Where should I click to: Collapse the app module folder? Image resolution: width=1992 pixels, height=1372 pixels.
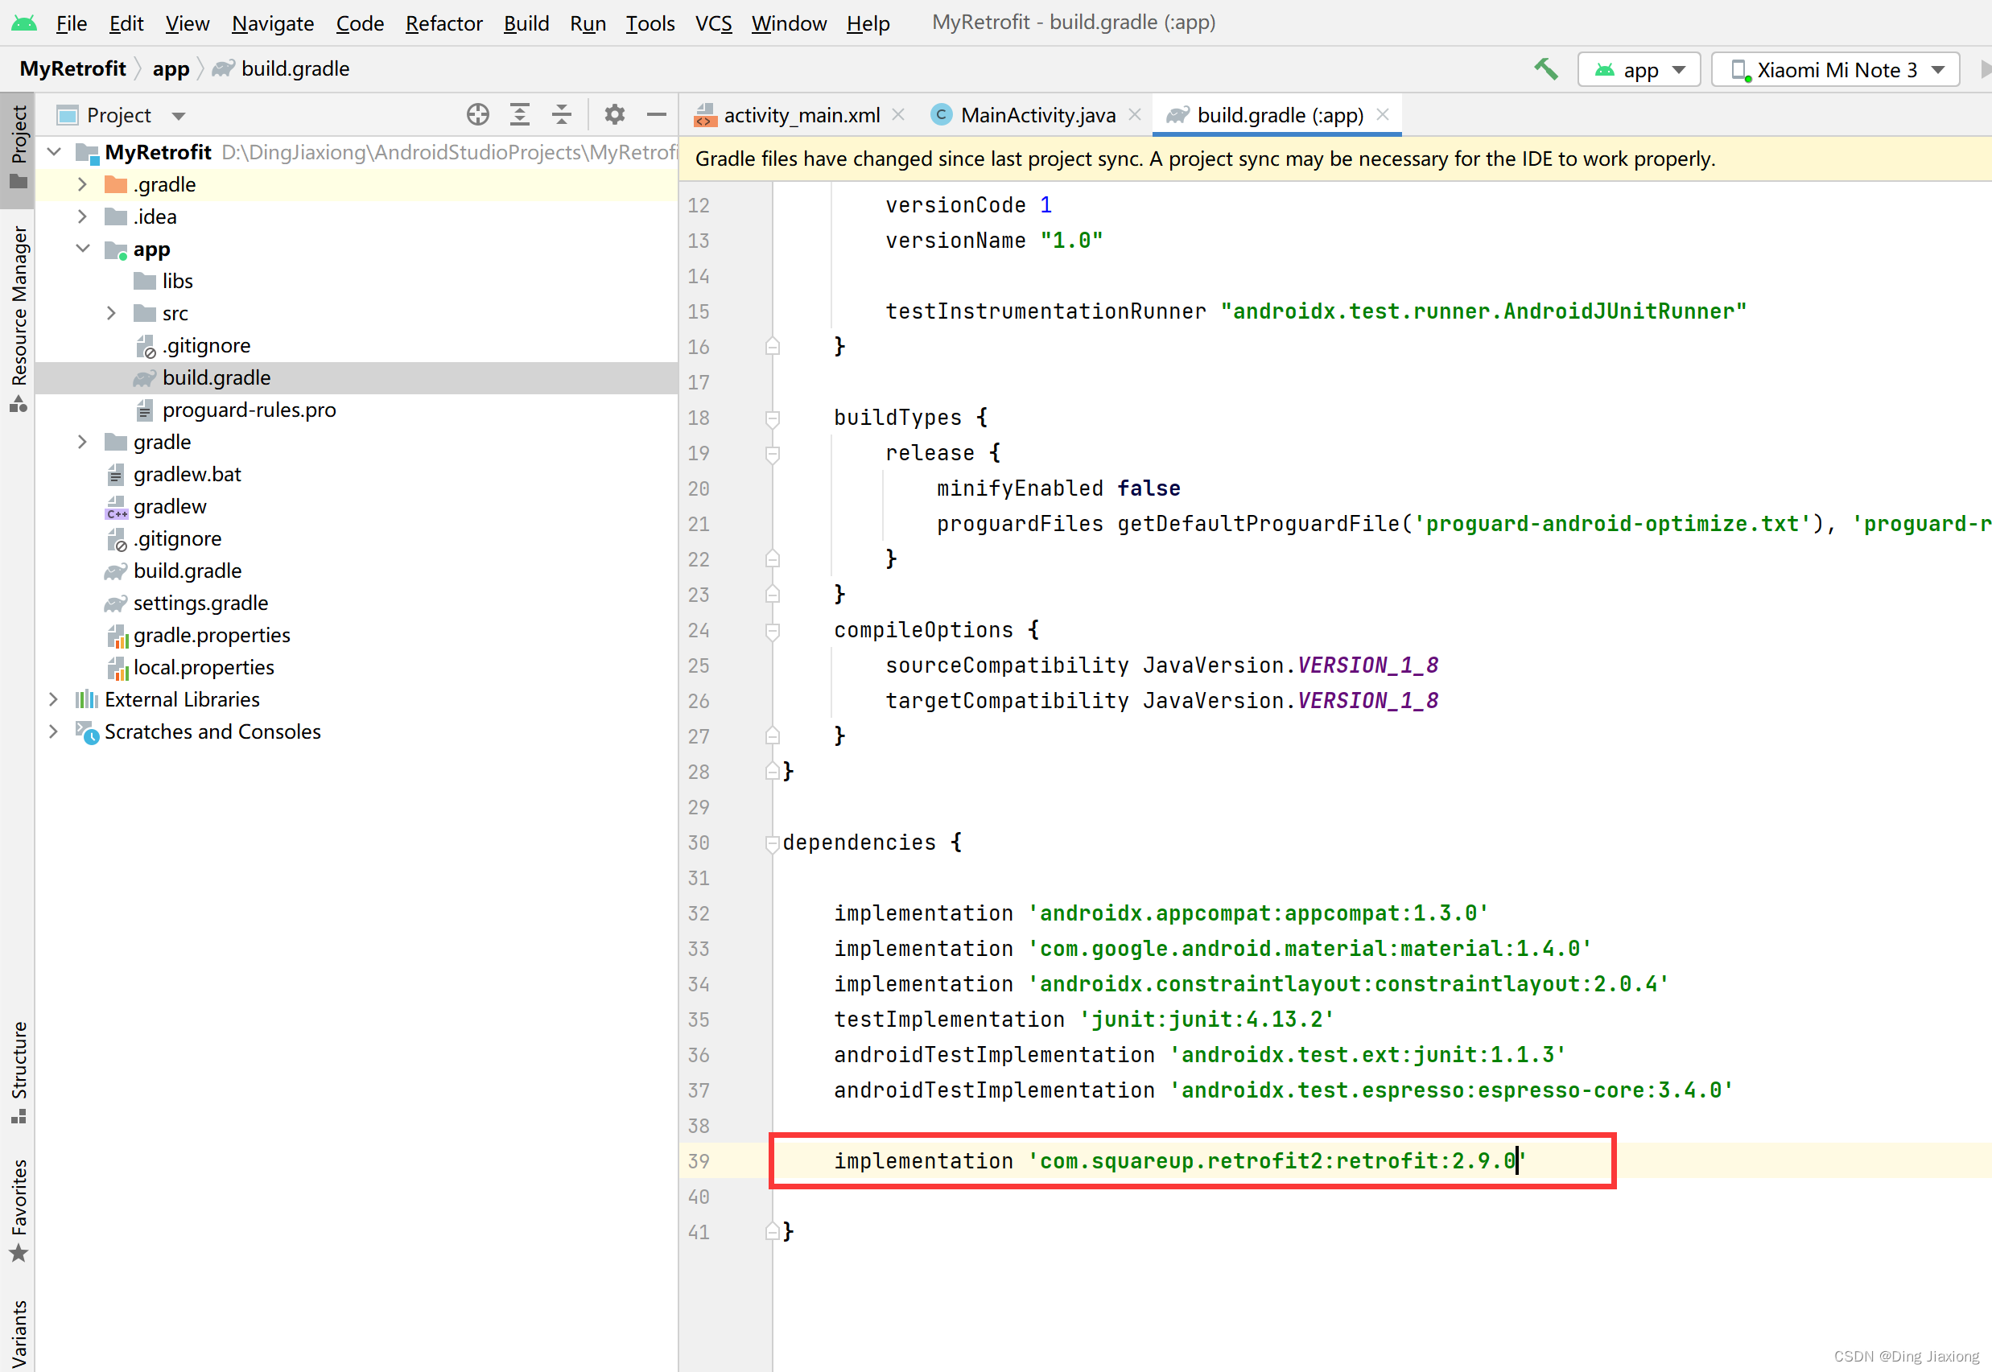click(x=83, y=249)
